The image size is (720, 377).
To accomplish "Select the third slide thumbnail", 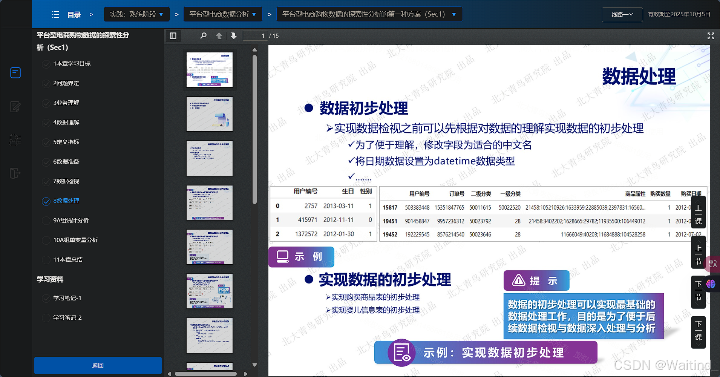I will pos(210,158).
